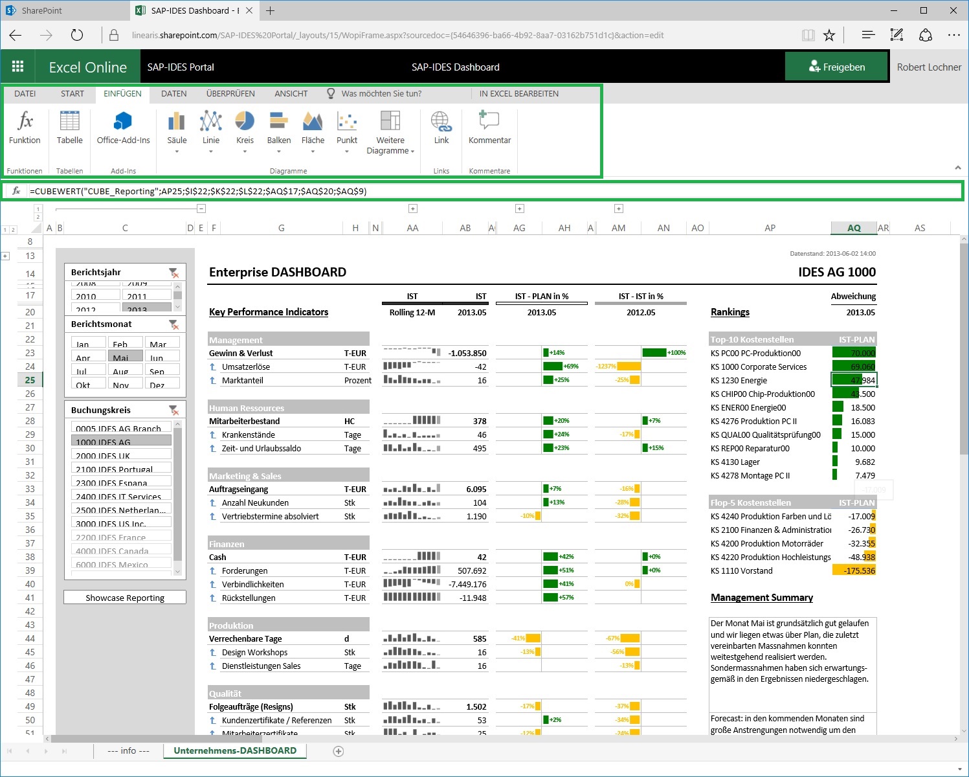Image resolution: width=969 pixels, height=777 pixels.
Task: Clear the Berichtsjahr slicer filter
Action: tap(173, 273)
